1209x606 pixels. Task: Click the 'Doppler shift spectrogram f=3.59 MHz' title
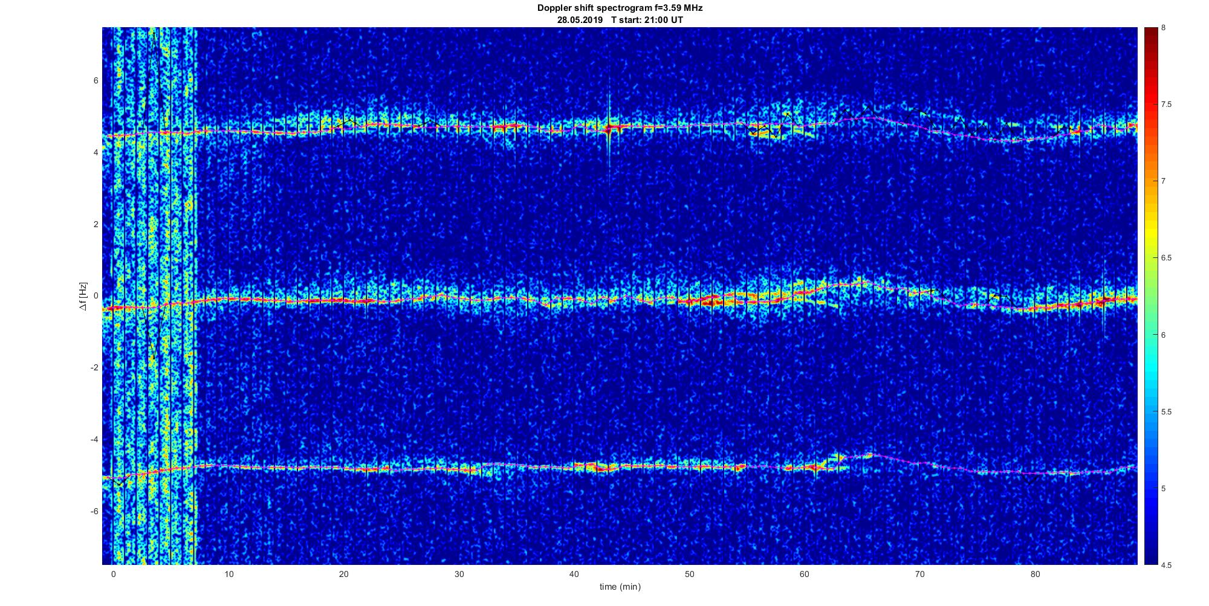(x=620, y=8)
